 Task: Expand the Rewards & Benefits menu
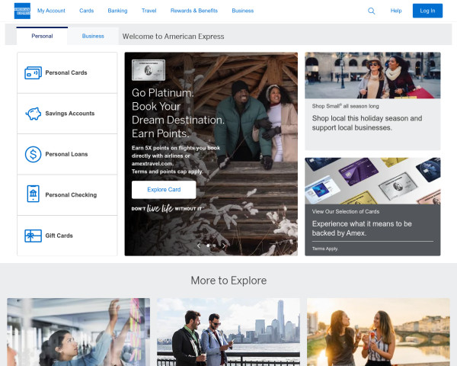pyautogui.click(x=193, y=11)
